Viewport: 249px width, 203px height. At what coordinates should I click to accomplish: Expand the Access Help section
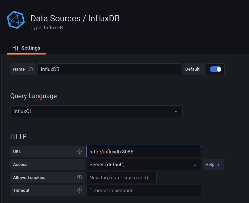[212, 165]
